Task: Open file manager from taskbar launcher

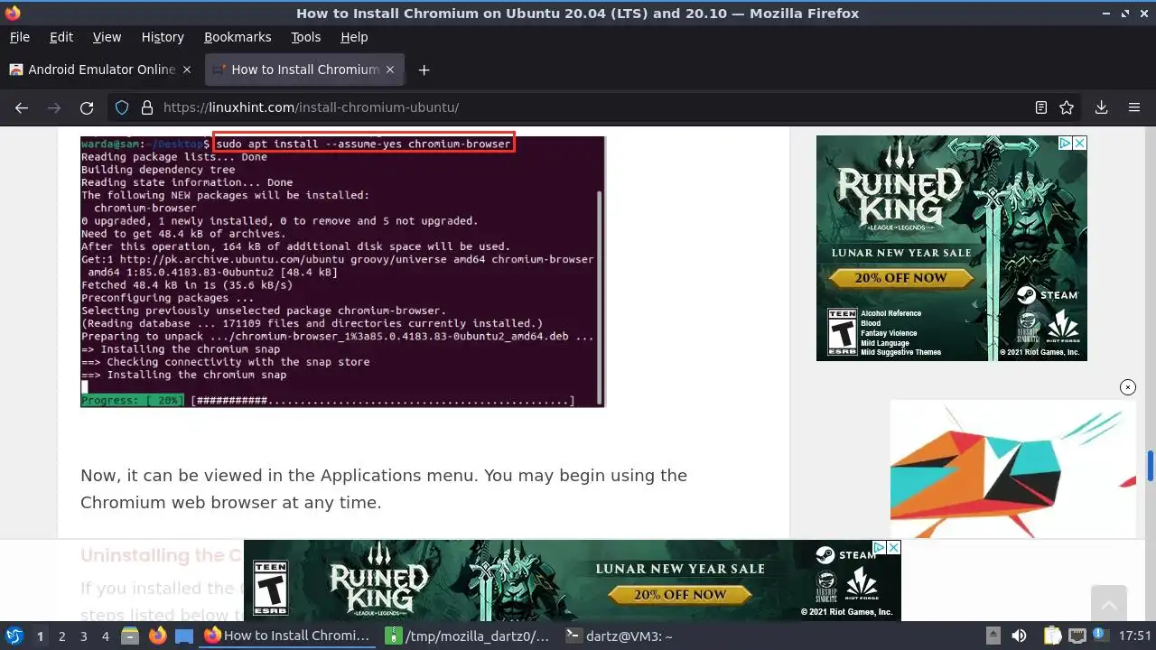Action: pyautogui.click(x=130, y=636)
